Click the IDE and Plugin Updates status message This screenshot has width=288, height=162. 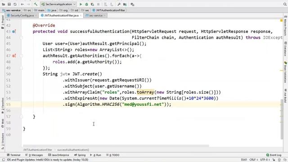click(x=48, y=160)
